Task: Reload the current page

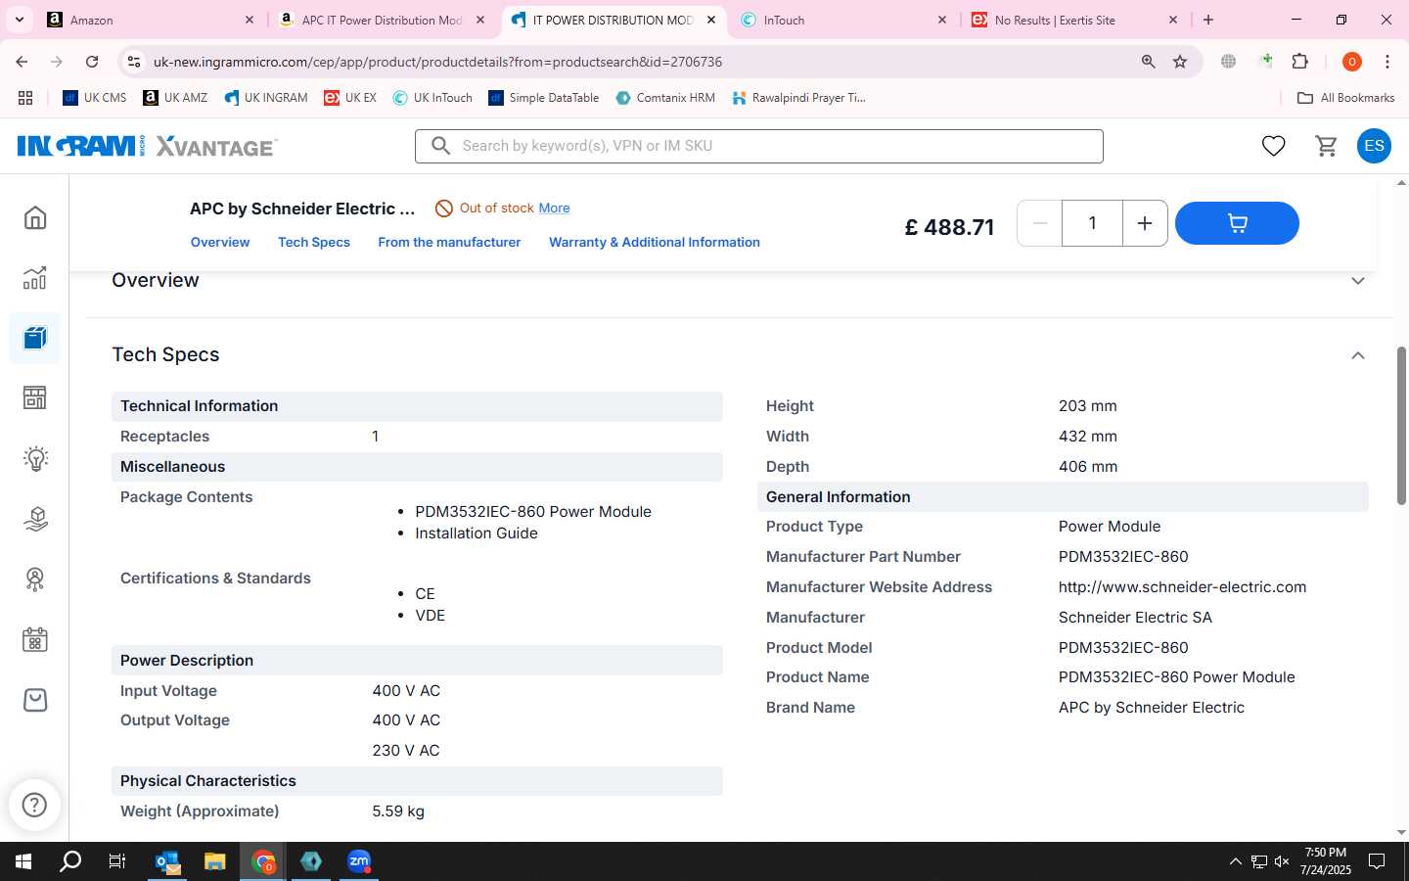Action: coord(92,62)
